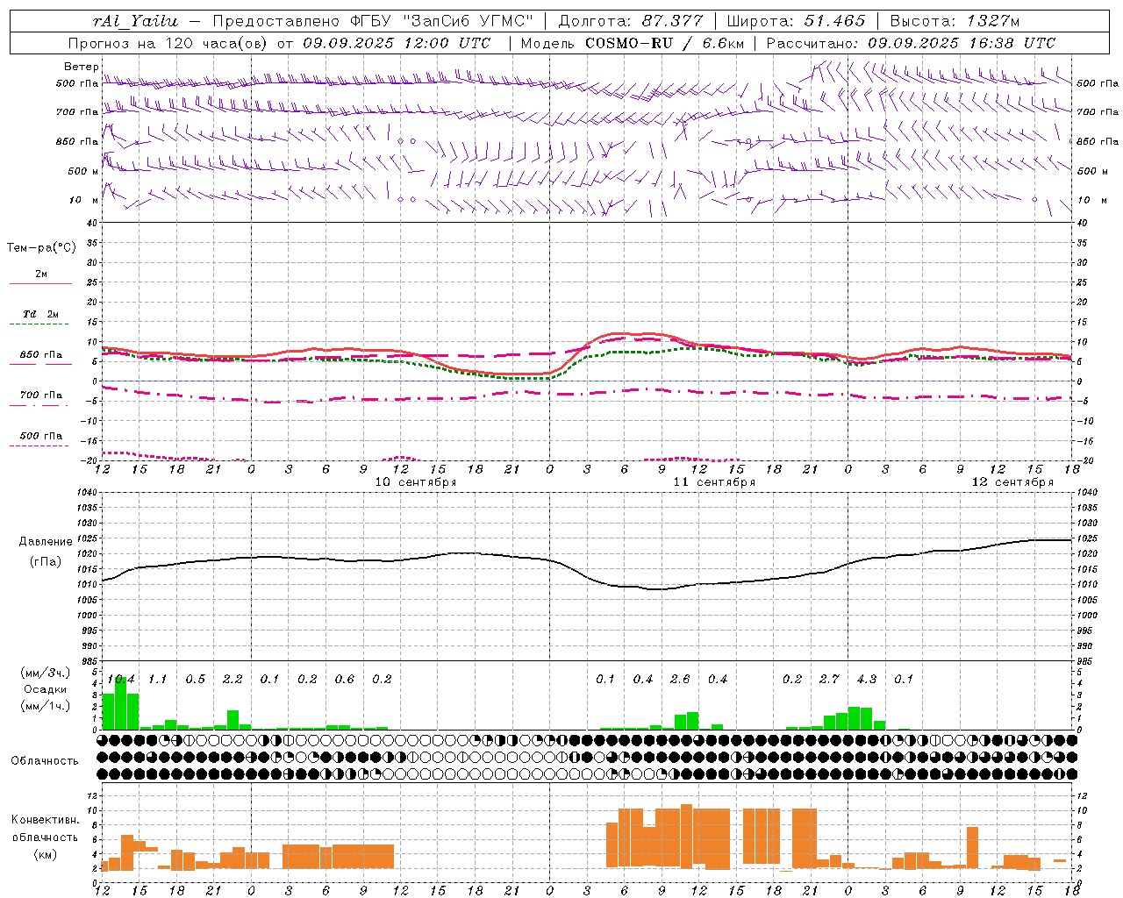
Task: Click the station name rAl_Yailu in header
Action: click(134, 21)
